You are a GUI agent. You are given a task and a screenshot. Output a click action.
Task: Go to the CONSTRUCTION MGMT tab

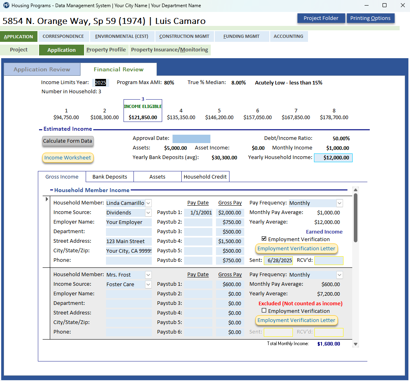click(184, 36)
